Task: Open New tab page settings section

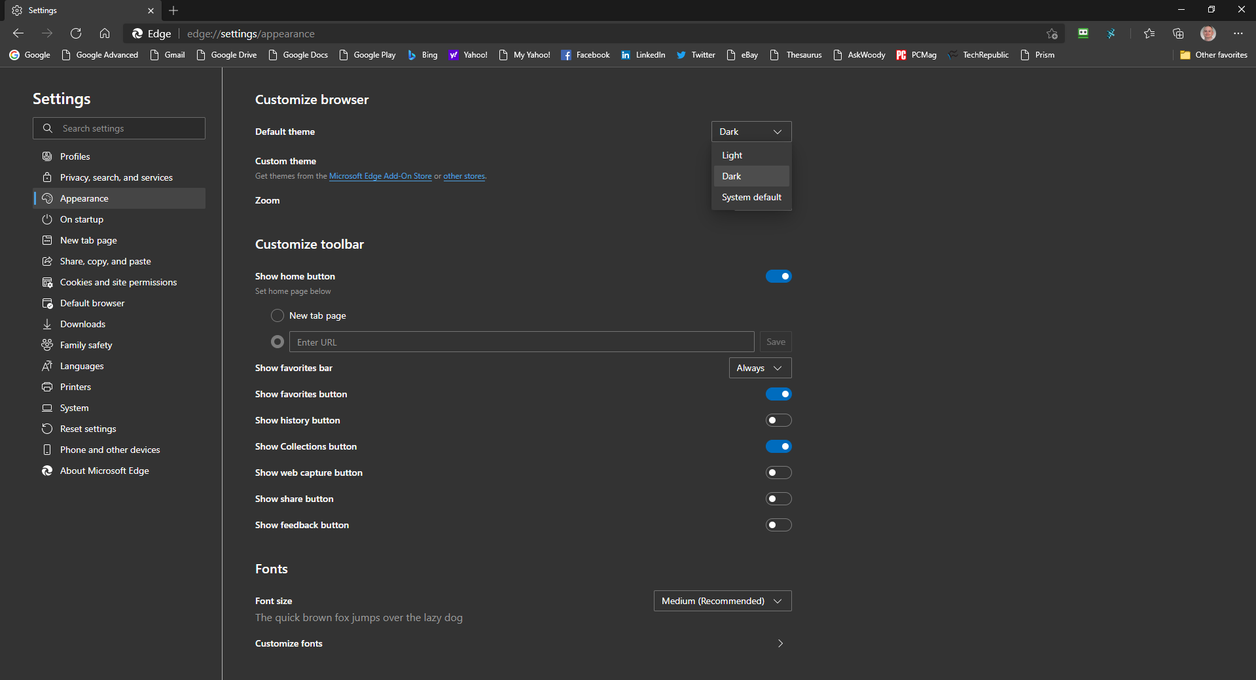Action: pyautogui.click(x=119, y=240)
